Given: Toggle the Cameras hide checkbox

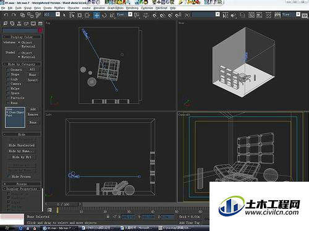Looking at the screenshot, I should [x=8, y=84].
